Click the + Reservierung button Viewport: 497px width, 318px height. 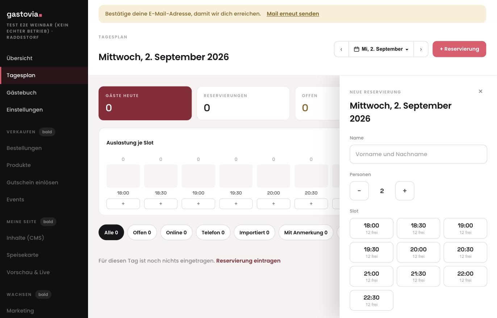point(459,49)
